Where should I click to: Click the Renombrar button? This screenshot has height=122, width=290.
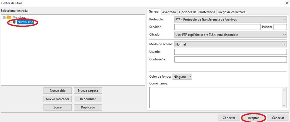[88, 99]
